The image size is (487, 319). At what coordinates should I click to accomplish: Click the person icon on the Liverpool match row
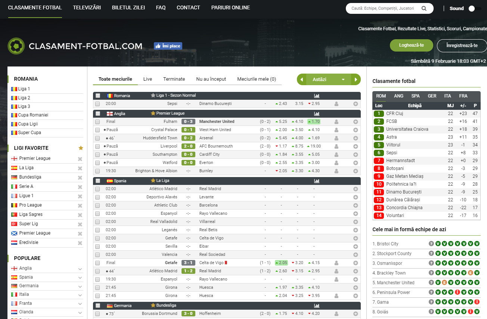click(336, 146)
